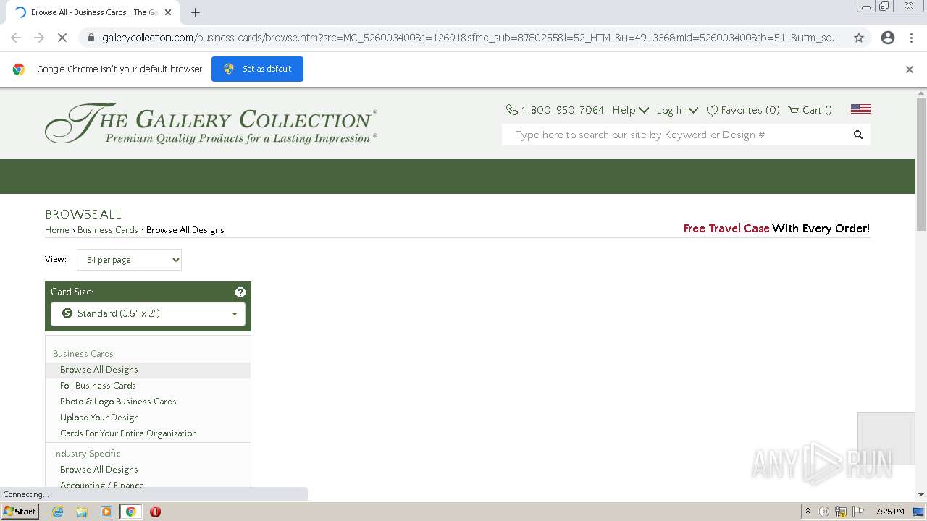Open media player from taskbar
Screen dimensions: 927x521
pyautogui.click(x=106, y=512)
